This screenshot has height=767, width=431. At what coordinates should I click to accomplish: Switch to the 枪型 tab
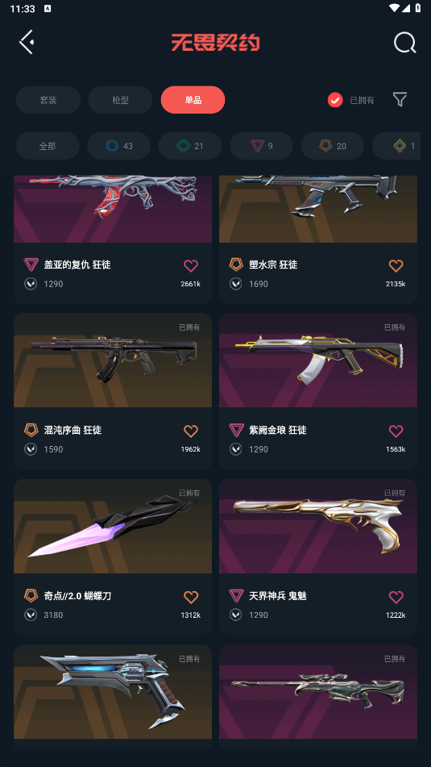(120, 100)
